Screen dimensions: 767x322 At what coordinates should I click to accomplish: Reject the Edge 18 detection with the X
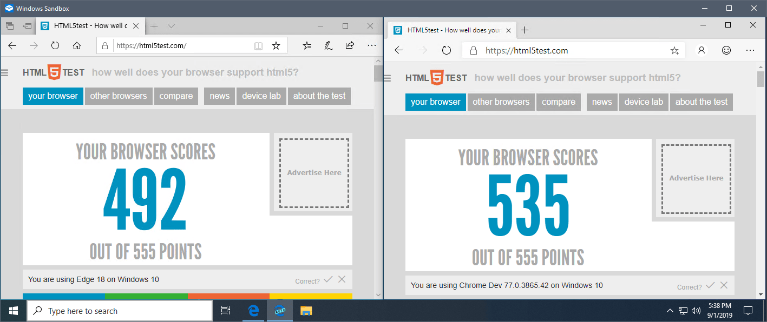click(x=342, y=279)
